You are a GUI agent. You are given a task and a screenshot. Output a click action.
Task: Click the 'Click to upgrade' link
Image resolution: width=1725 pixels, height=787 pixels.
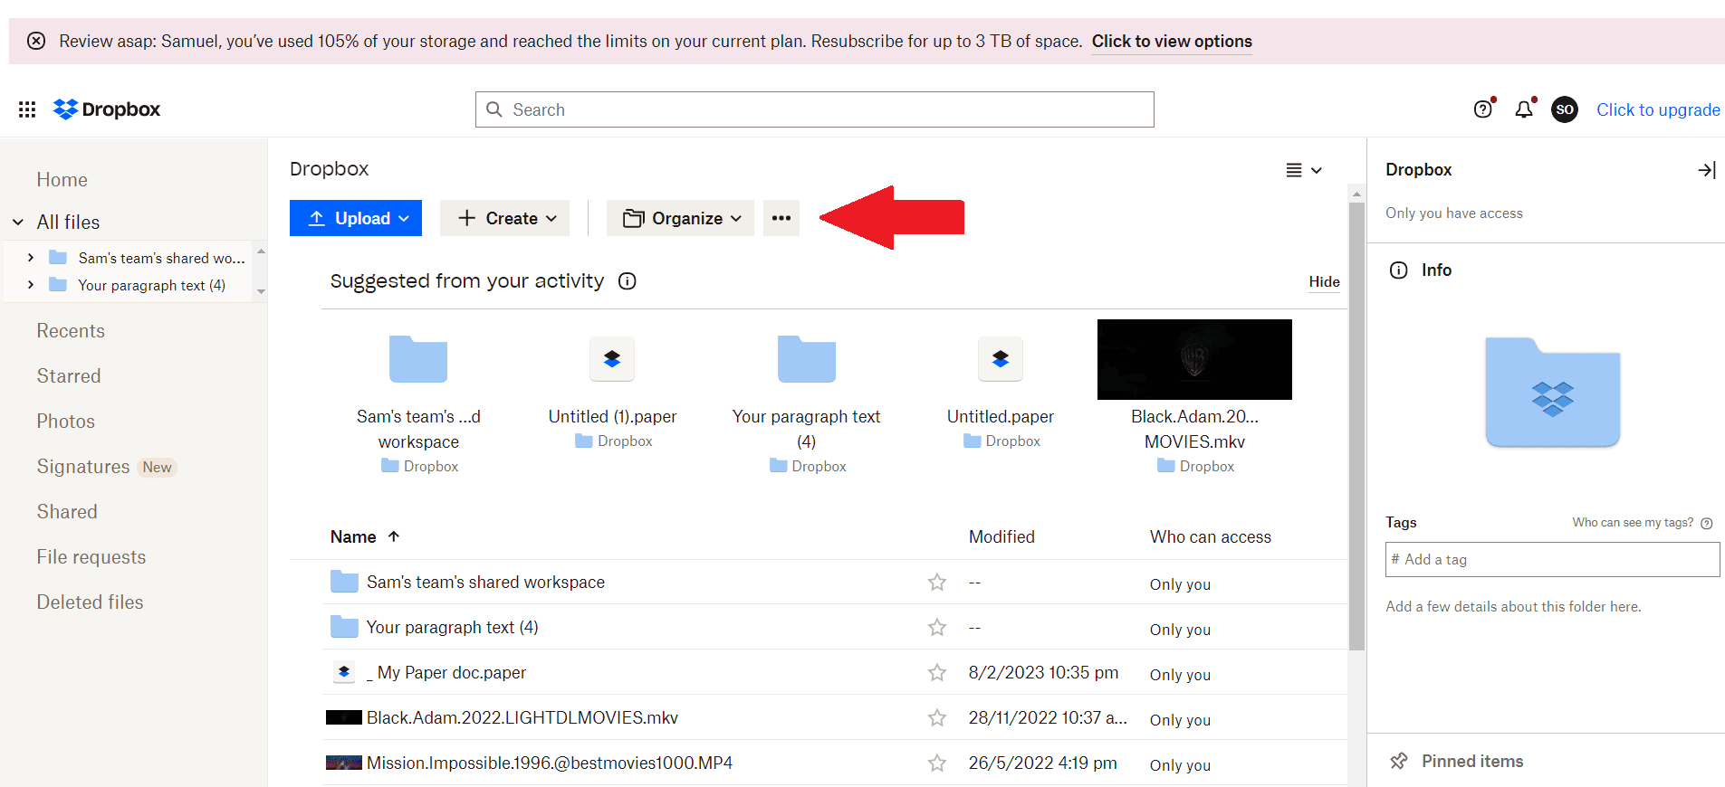click(x=1658, y=109)
